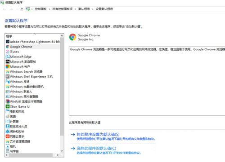Select Adobe Photoshop Lightroom 64-bit icon in list
This screenshot has height=162, width=225.
tap(8, 42)
